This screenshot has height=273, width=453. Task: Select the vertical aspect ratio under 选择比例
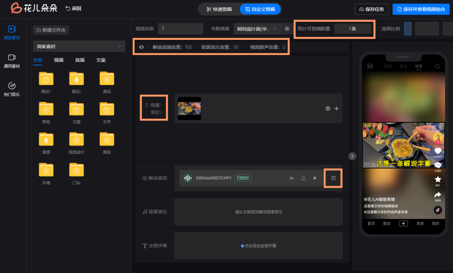click(x=408, y=29)
